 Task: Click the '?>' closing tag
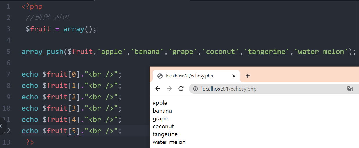pyautogui.click(x=30, y=142)
